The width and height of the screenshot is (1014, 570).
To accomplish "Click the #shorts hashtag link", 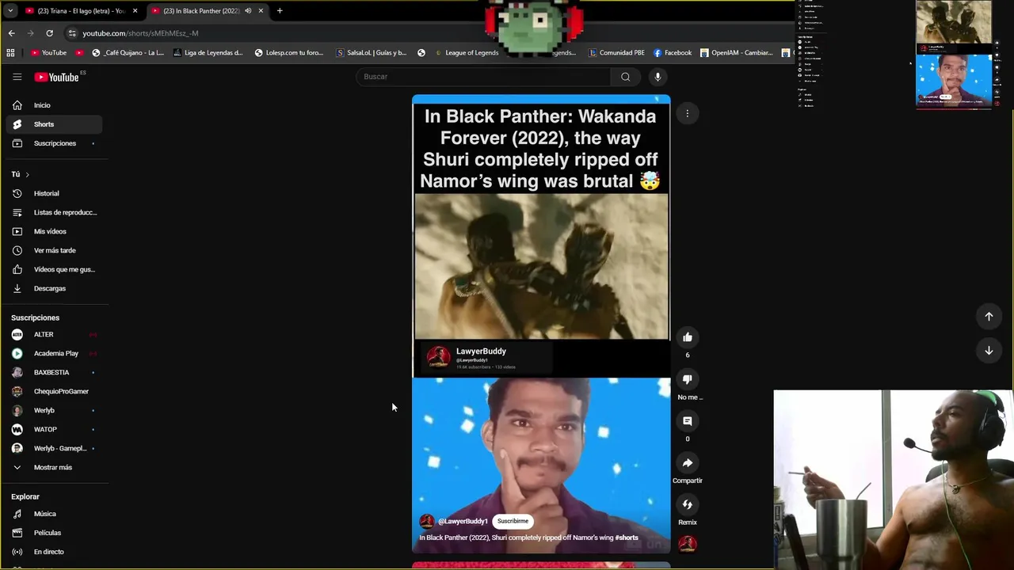I will pos(627,538).
